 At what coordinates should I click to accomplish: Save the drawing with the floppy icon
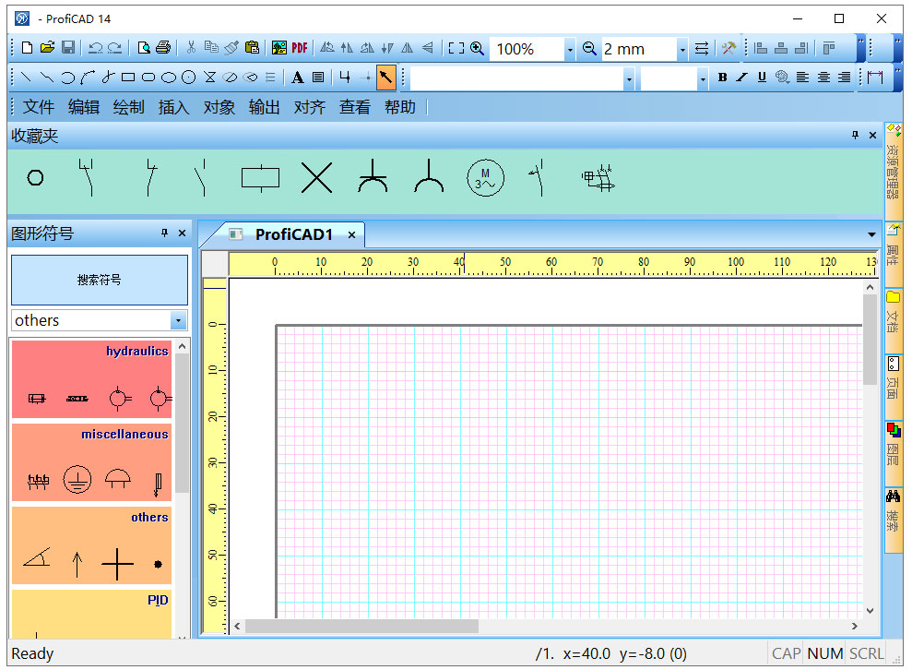tap(68, 48)
